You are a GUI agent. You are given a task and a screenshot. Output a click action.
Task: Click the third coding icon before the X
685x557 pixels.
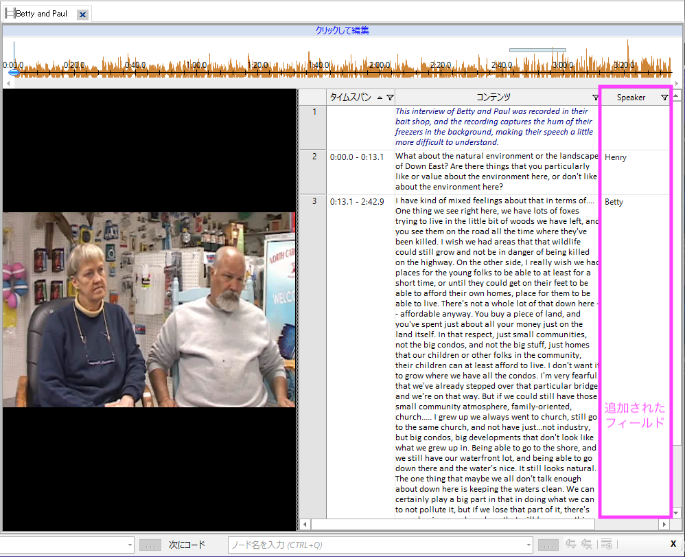coord(606,545)
